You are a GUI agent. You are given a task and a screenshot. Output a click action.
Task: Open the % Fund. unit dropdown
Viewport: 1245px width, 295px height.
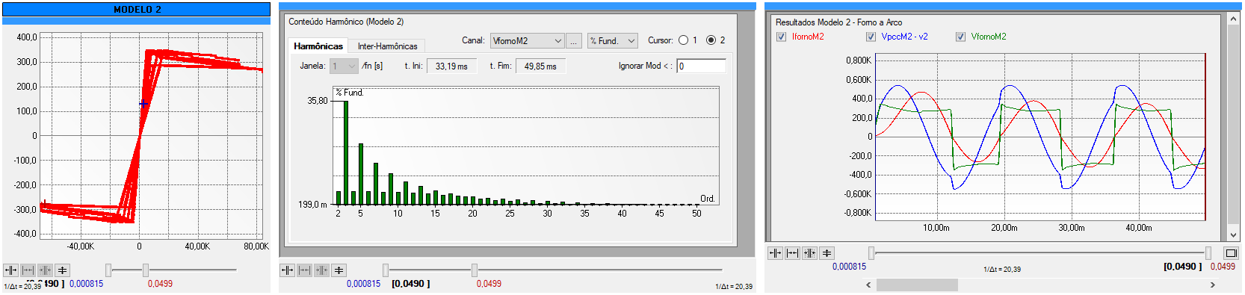pyautogui.click(x=612, y=41)
